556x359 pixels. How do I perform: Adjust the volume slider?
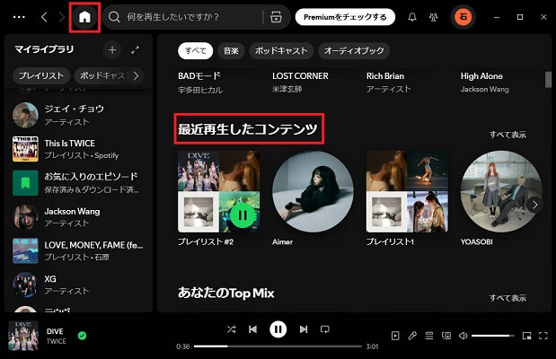point(493,336)
